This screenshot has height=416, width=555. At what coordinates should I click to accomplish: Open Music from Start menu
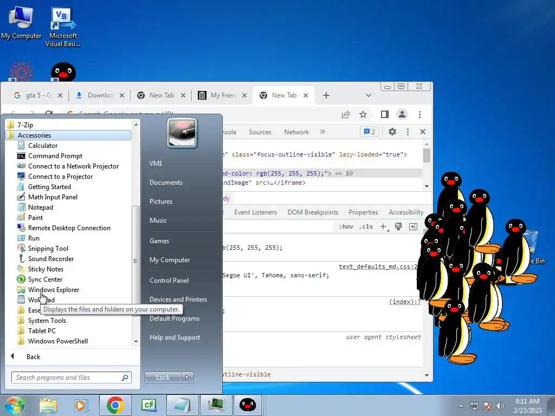coord(158,220)
